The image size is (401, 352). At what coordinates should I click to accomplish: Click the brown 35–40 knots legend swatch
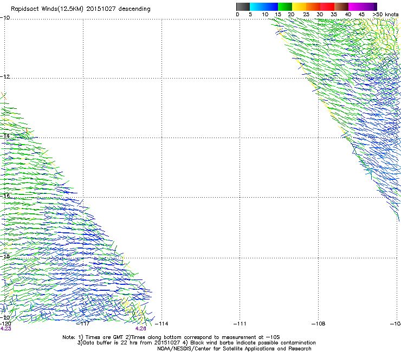click(x=341, y=6)
